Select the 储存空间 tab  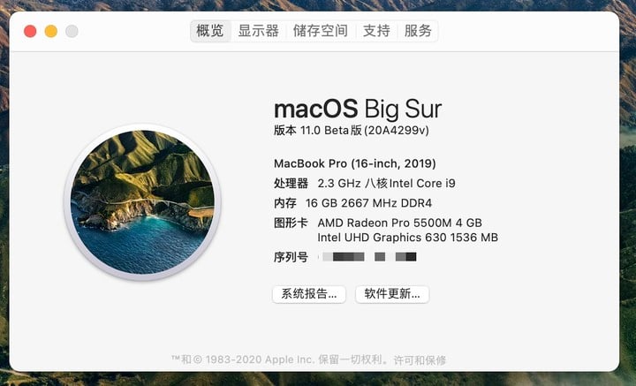tap(321, 31)
